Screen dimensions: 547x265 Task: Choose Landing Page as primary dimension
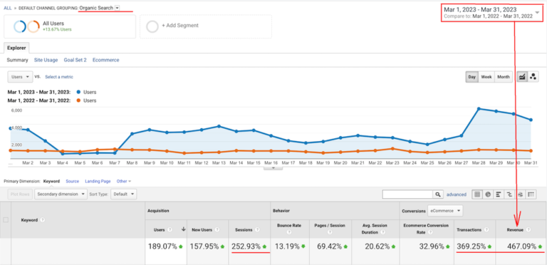tap(98, 182)
